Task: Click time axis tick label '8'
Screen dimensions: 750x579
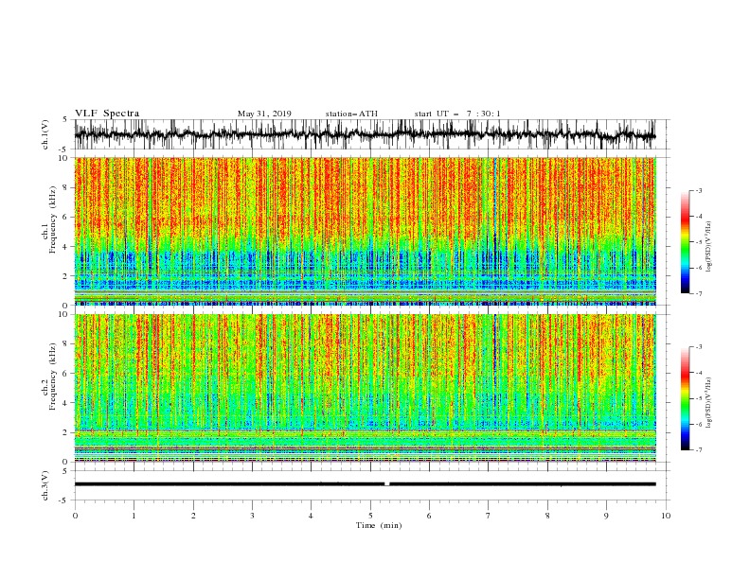Action: point(547,516)
